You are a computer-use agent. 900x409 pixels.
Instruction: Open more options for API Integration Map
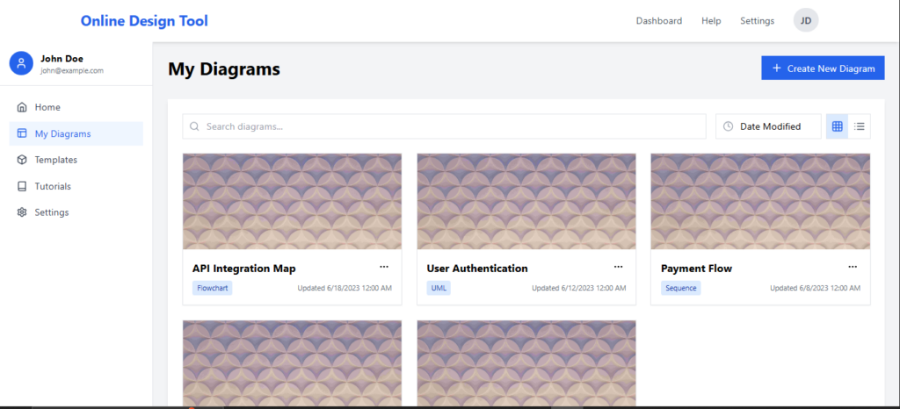[x=384, y=267]
